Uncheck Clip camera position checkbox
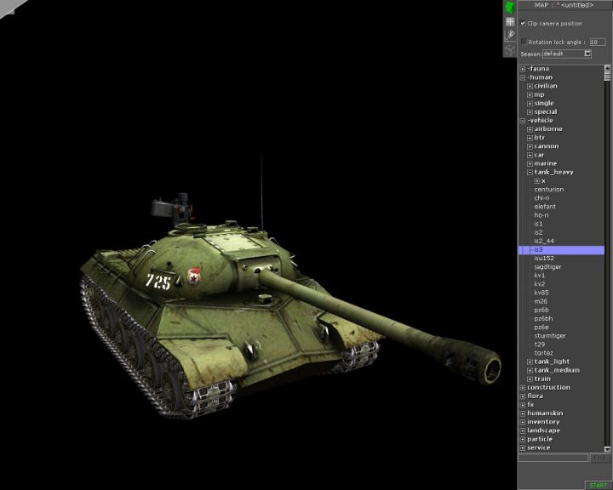This screenshot has height=490, width=613. point(523,23)
